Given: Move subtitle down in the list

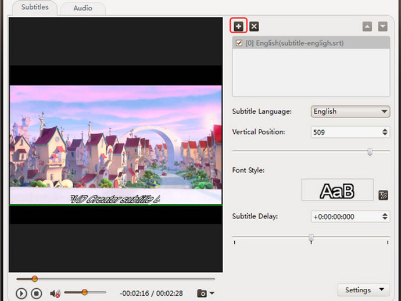Looking at the screenshot, I should [x=382, y=26].
